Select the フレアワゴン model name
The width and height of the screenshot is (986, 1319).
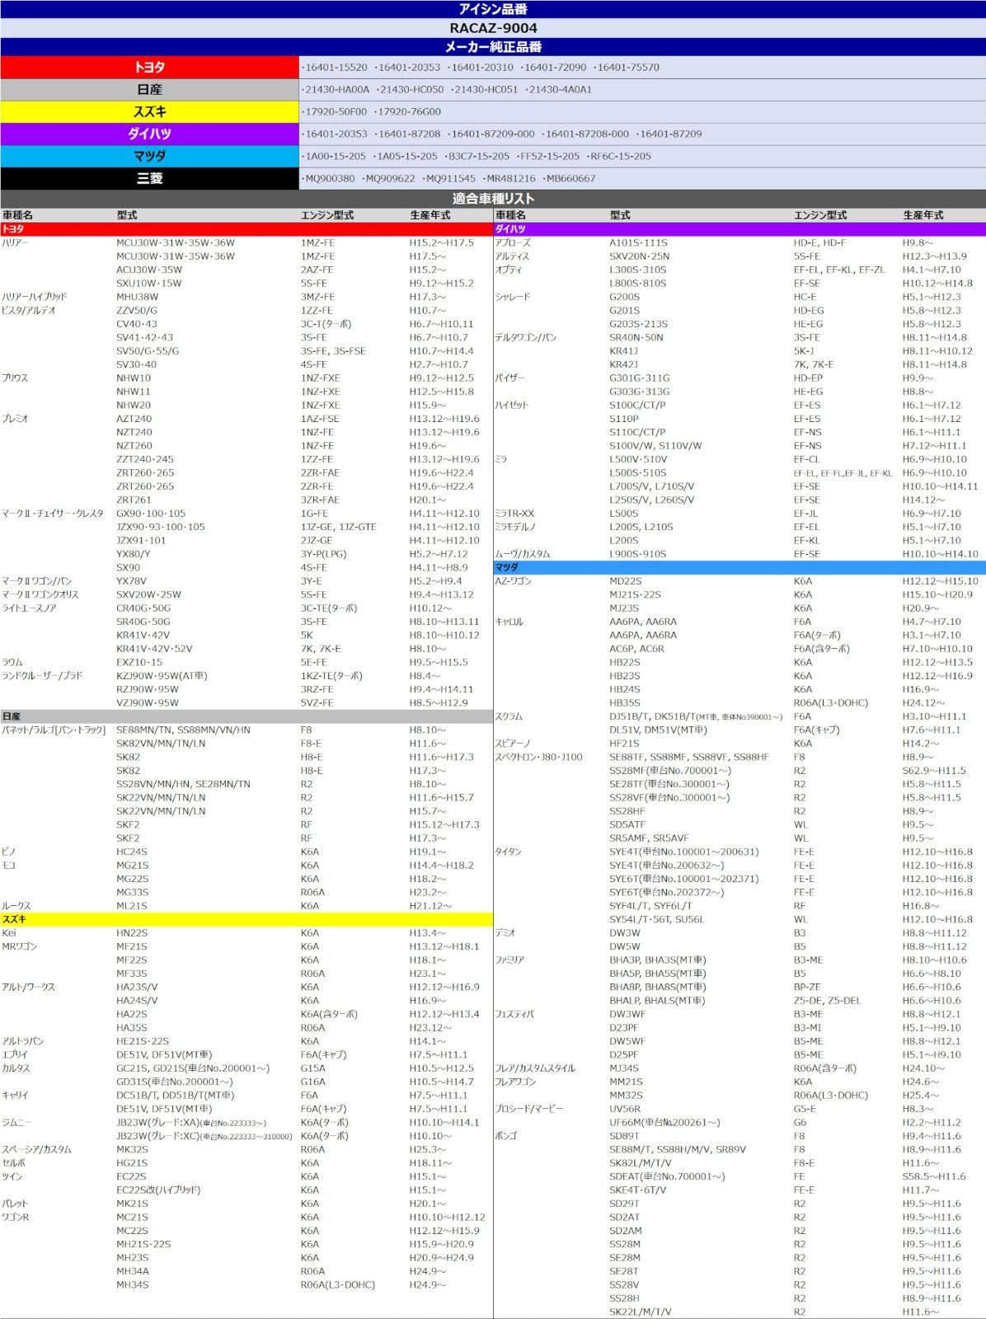tap(515, 1082)
